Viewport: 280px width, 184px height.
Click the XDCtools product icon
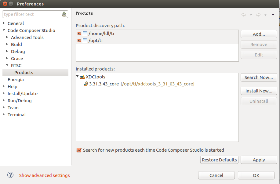coord(82,77)
